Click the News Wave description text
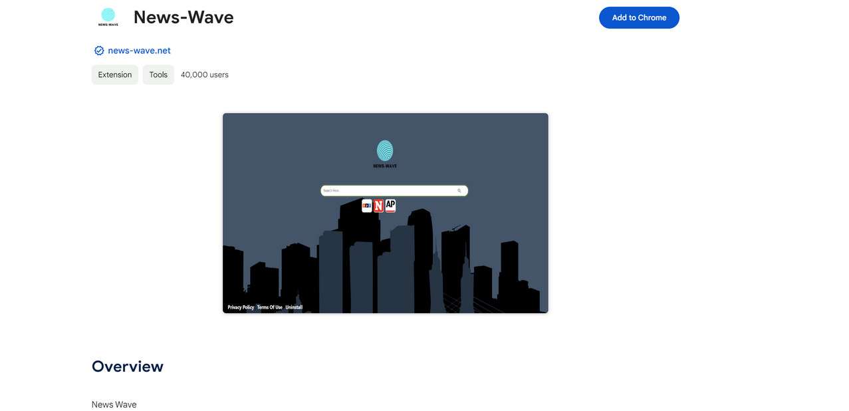The image size is (849, 411). [114, 404]
